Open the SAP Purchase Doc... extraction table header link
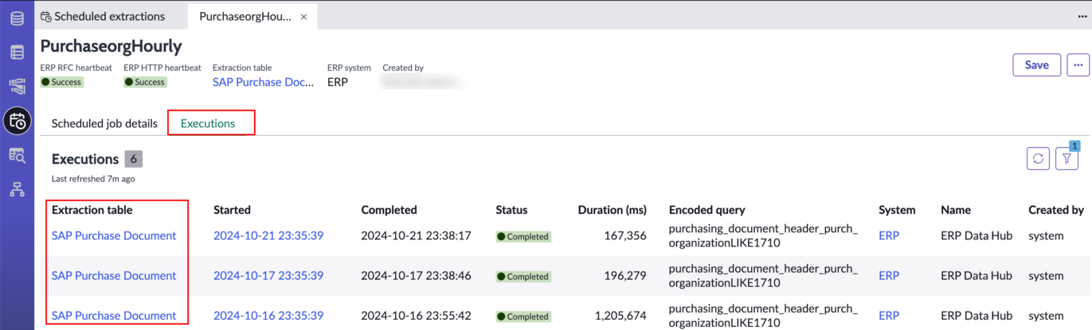Viewport: 1092px width, 330px height. [x=263, y=82]
